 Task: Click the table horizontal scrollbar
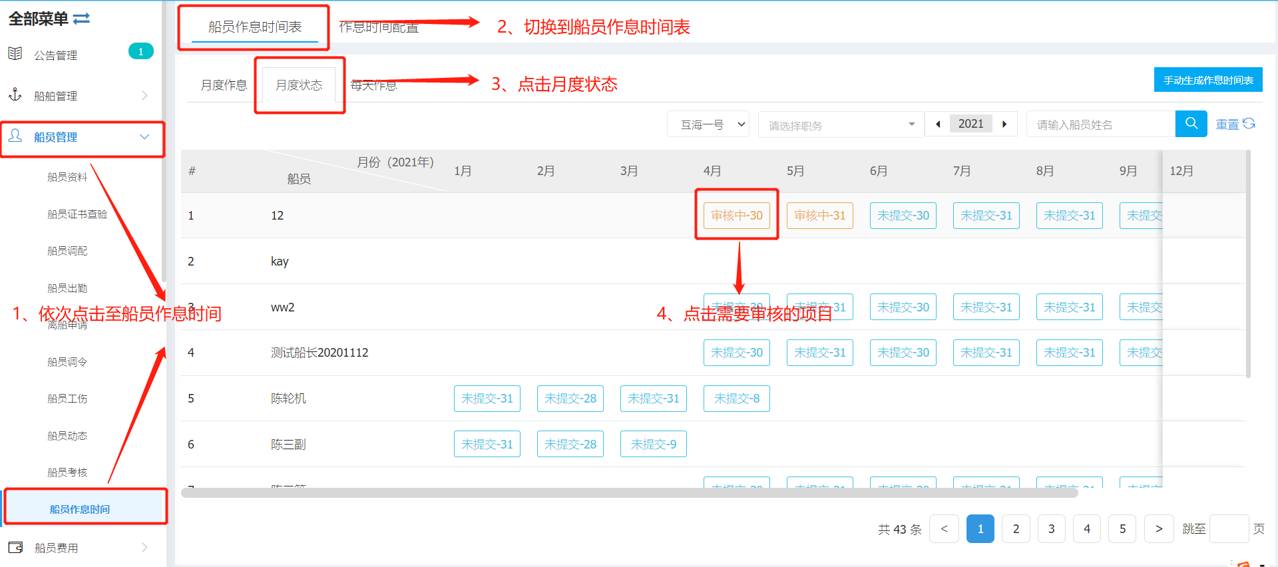[629, 492]
